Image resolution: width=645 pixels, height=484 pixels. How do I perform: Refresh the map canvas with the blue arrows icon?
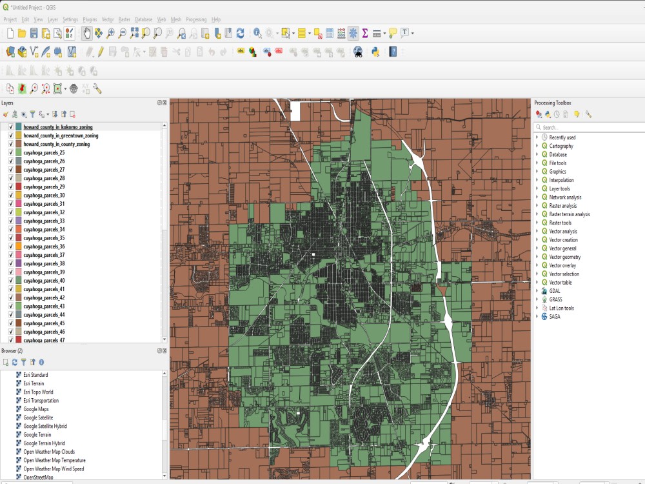click(x=240, y=34)
